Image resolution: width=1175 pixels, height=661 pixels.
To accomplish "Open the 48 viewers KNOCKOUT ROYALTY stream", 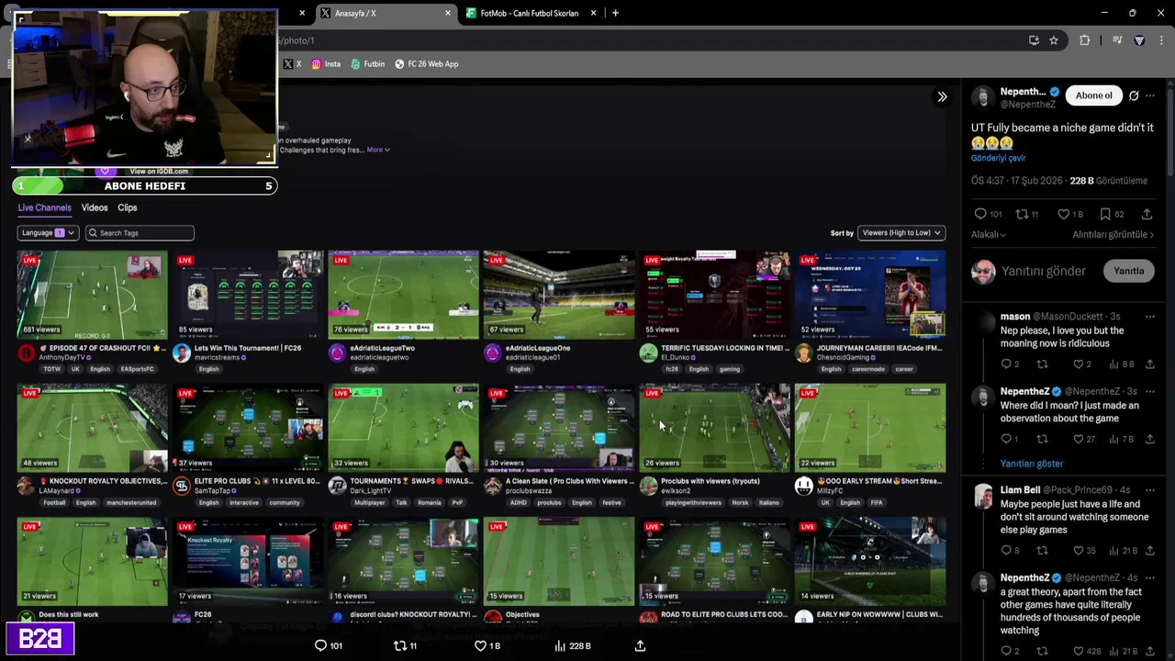I will 92,427.
